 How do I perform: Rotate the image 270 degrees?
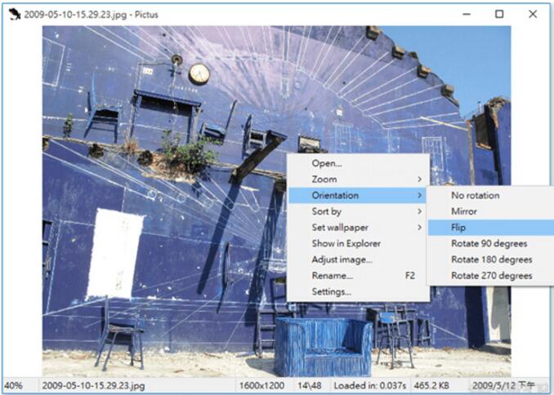pyautogui.click(x=491, y=276)
